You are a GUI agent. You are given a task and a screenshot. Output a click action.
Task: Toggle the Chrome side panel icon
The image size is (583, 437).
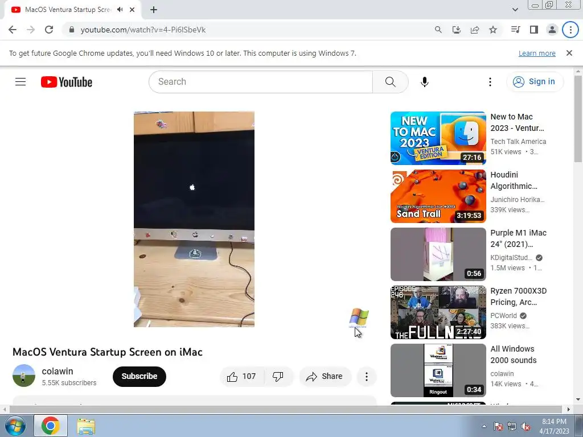pyautogui.click(x=534, y=30)
